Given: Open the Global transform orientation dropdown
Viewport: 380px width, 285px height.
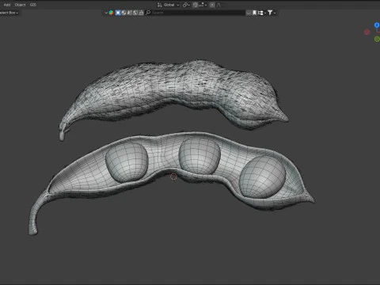Looking at the screenshot, I should click(x=170, y=5).
